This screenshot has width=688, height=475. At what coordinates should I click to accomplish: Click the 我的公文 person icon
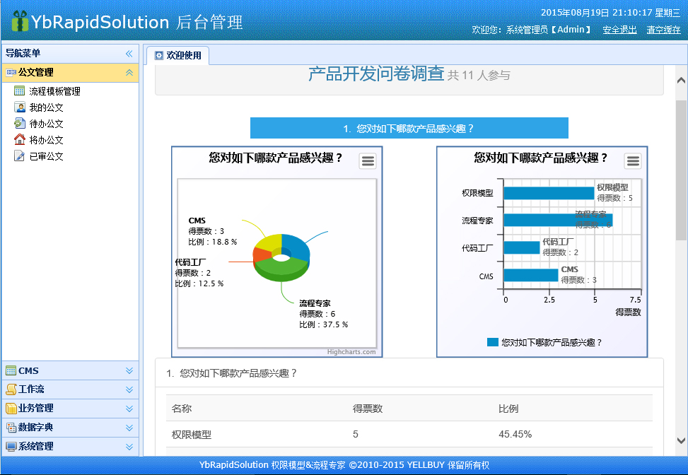(x=19, y=107)
